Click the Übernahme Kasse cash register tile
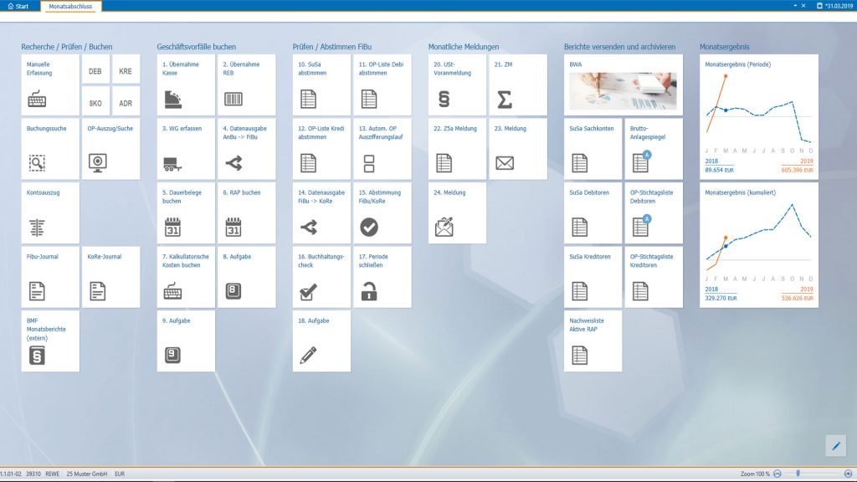 (x=186, y=85)
